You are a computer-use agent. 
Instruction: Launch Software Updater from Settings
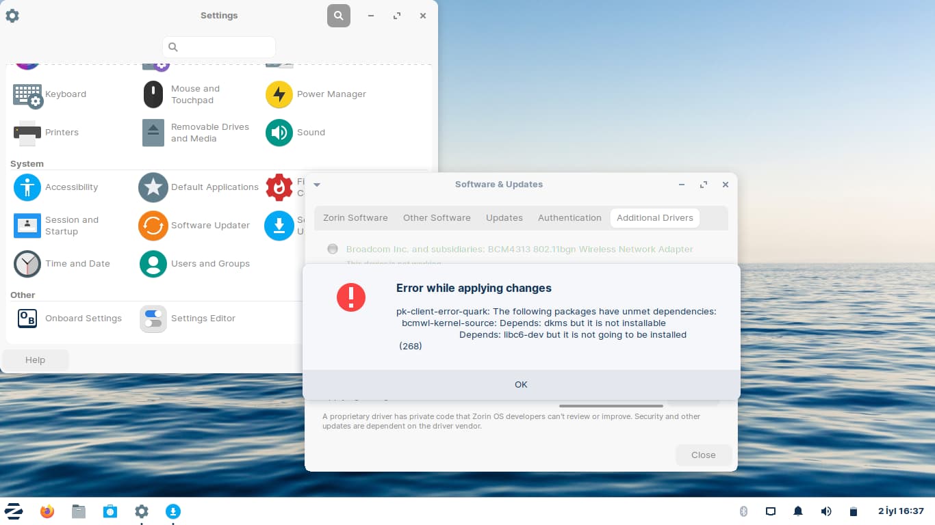click(x=194, y=226)
